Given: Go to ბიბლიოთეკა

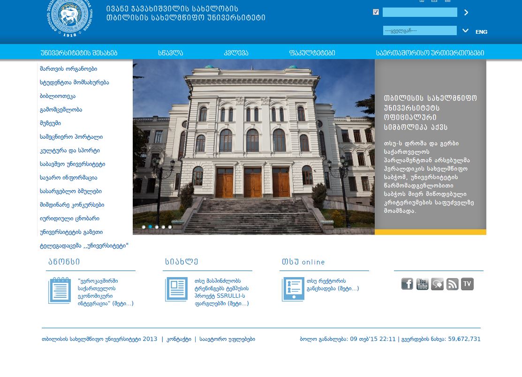Looking at the screenshot, I should 58,96.
